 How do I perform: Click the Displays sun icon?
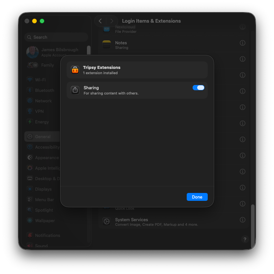click(30, 189)
